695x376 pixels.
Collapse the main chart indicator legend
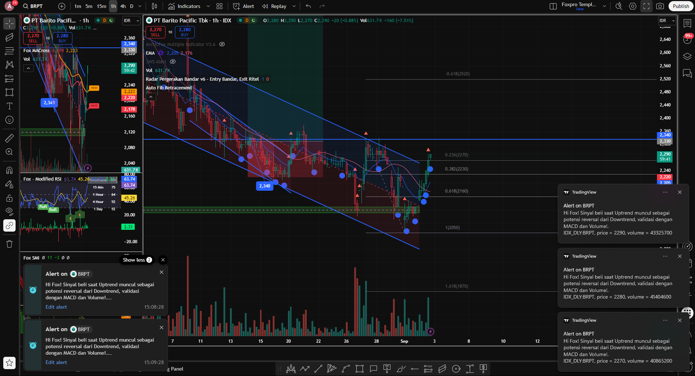(151, 97)
